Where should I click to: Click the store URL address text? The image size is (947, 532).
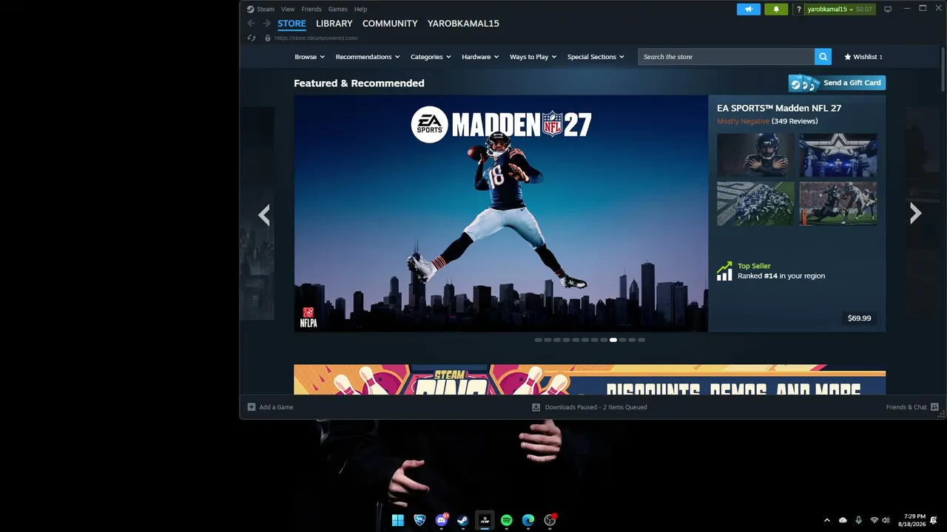tap(316, 38)
